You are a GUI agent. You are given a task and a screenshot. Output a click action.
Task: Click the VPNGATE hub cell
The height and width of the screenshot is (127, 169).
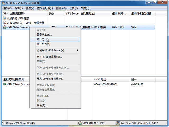coord(118,27)
